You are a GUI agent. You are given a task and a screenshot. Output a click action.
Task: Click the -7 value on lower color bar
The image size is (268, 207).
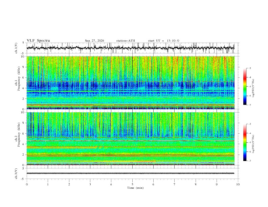pyautogui.click(x=249, y=161)
